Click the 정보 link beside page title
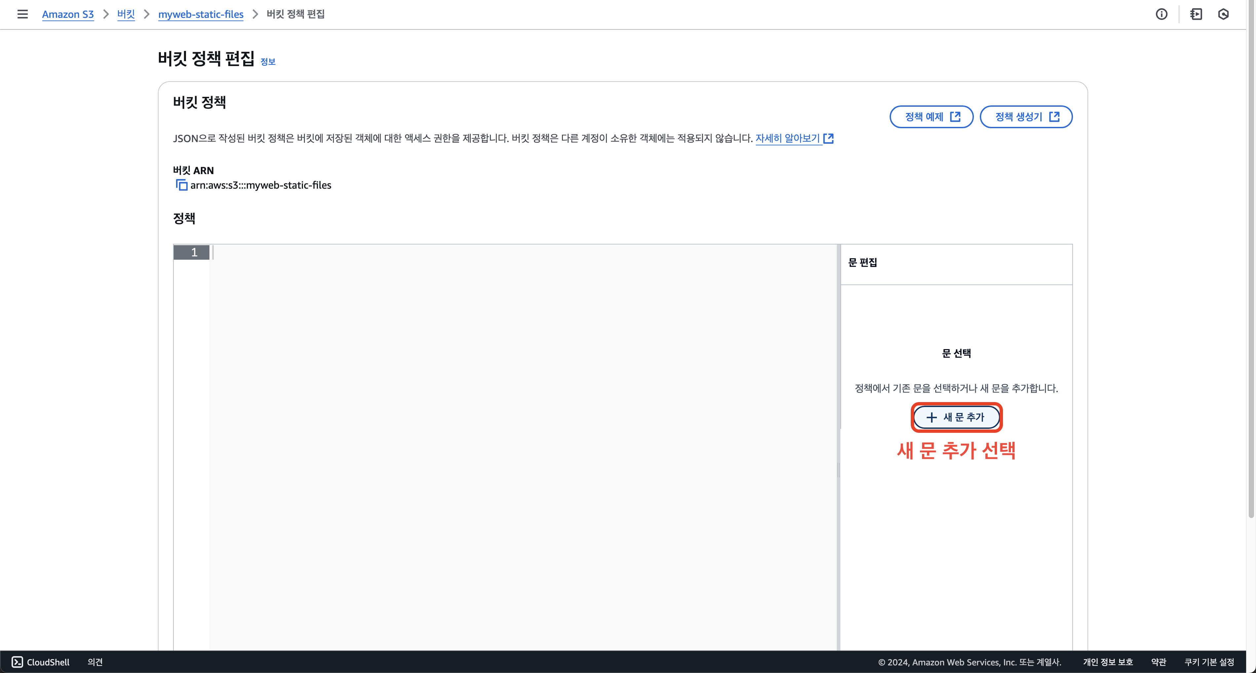This screenshot has height=673, width=1256. pyautogui.click(x=268, y=61)
